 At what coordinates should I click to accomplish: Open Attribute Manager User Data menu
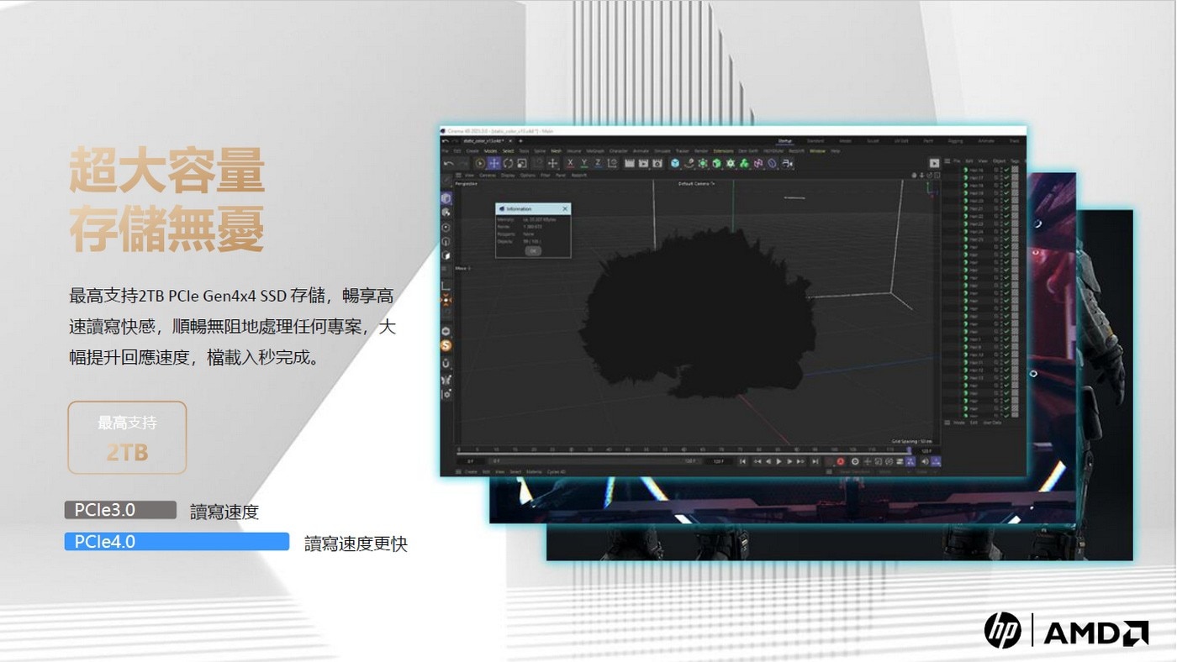pyautogui.click(x=992, y=423)
